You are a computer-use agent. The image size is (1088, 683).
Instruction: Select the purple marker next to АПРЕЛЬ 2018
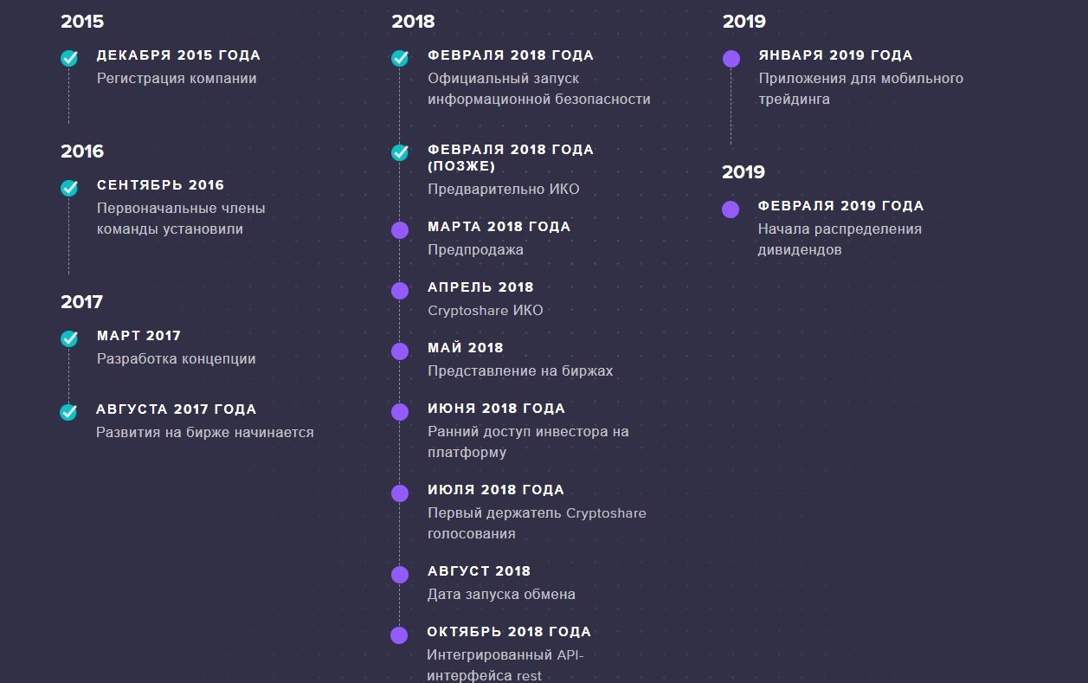pos(400,291)
